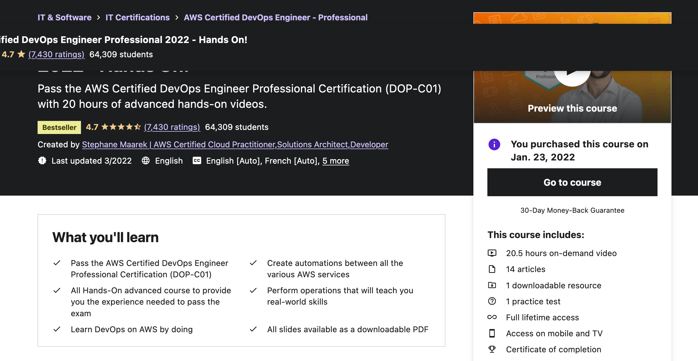Click the '1 practice test' text
The width and height of the screenshot is (698, 361).
pos(533,301)
